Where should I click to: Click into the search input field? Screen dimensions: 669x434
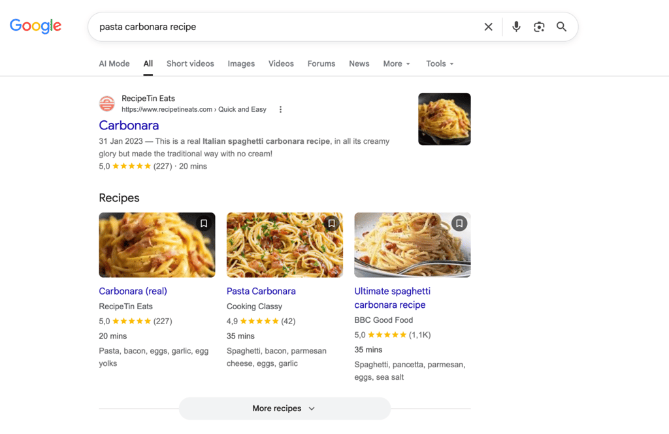(x=286, y=27)
